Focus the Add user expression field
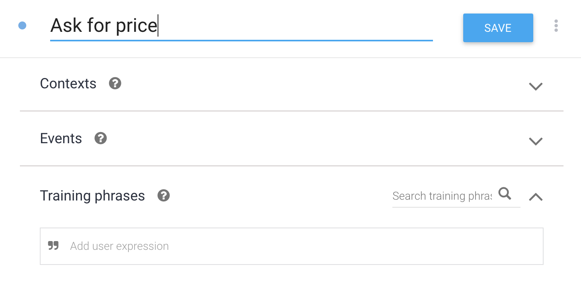The height and width of the screenshot is (288, 581). [292, 246]
